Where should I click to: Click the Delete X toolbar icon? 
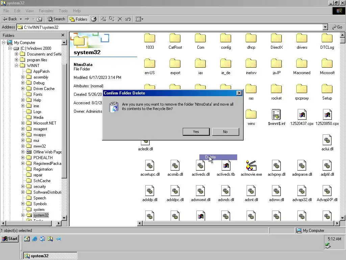pos(120,19)
